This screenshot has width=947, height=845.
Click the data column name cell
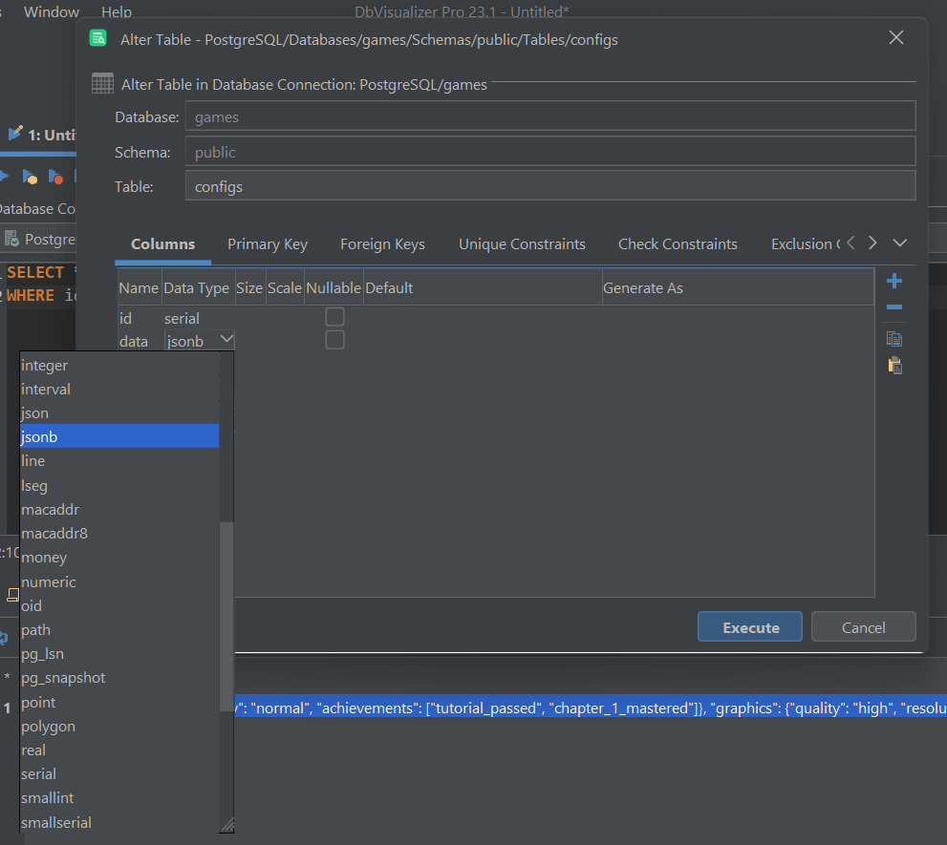(140, 341)
